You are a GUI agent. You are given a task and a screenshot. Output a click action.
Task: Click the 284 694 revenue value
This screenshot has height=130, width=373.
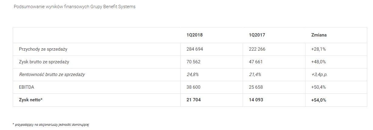[x=195, y=49]
